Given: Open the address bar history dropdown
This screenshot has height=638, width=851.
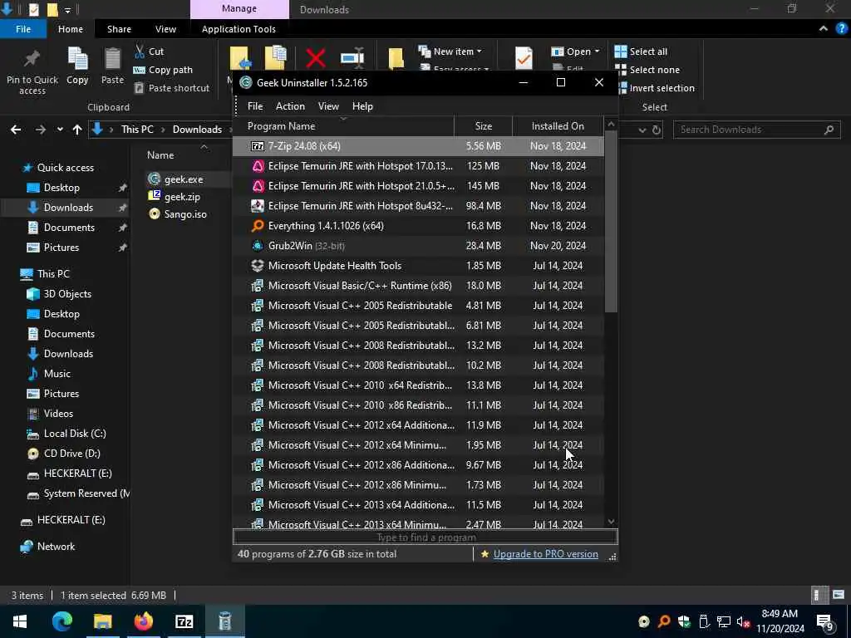Looking at the screenshot, I should coord(642,130).
